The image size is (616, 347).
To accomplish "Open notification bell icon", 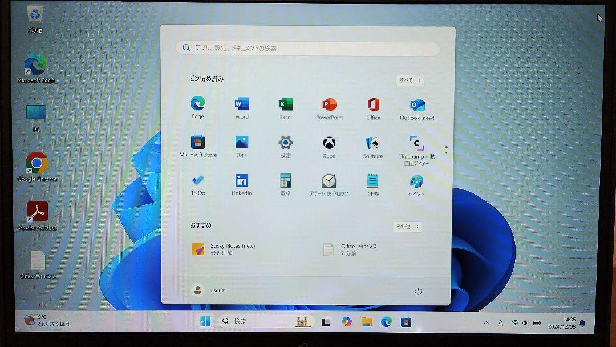I will (x=582, y=324).
